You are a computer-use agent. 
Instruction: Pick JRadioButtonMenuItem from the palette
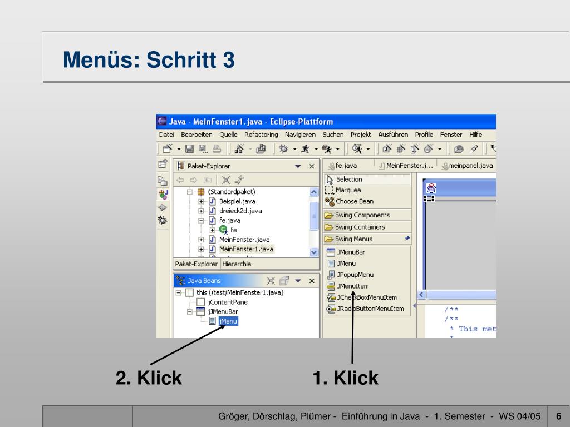tap(367, 309)
